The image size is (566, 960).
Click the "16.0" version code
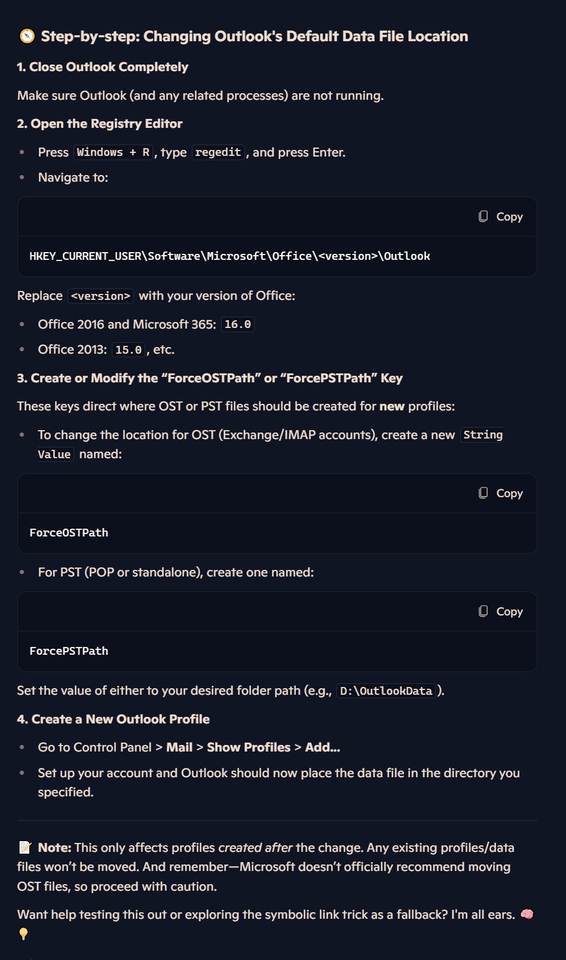coord(237,324)
